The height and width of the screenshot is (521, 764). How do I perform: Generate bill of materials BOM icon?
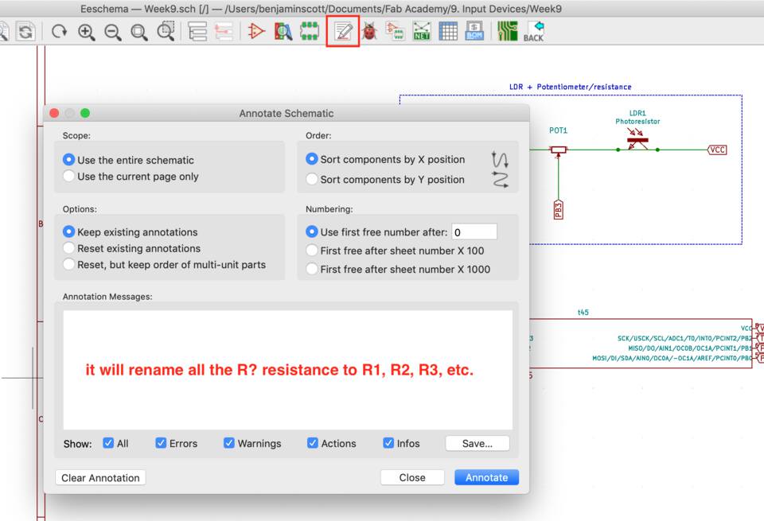(474, 31)
